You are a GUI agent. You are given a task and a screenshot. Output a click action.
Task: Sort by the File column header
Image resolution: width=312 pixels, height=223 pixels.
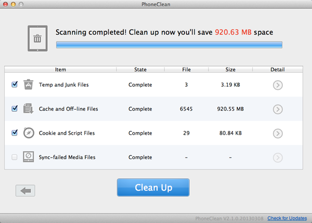click(186, 70)
